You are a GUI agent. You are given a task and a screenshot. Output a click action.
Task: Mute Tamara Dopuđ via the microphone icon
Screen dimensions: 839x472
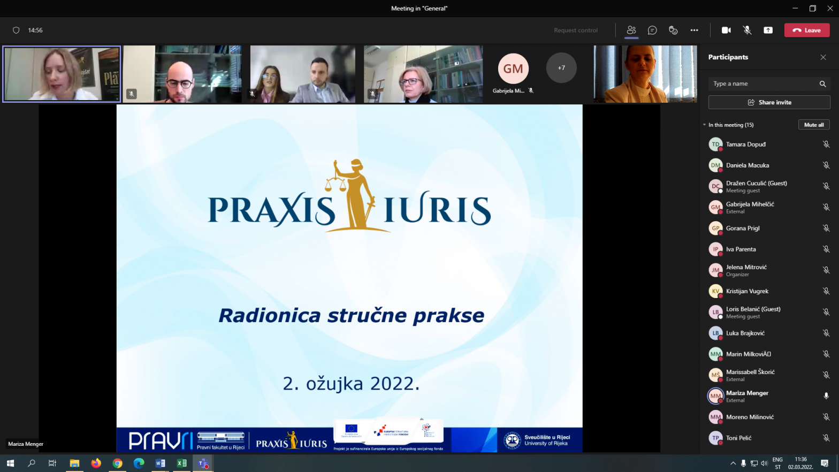coord(826,144)
